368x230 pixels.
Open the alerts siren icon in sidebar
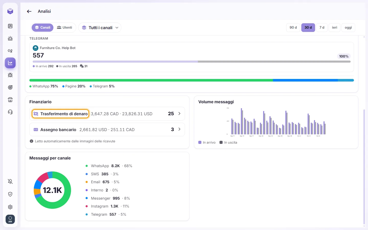click(x=10, y=38)
